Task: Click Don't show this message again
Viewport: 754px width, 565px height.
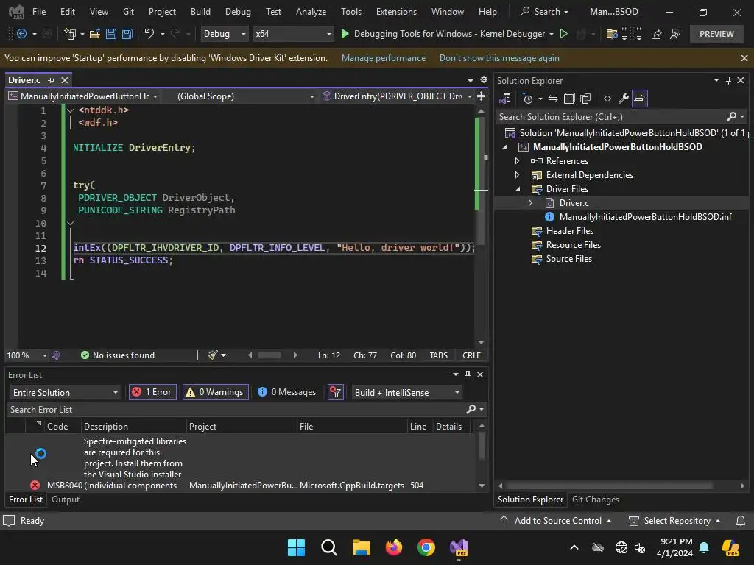Action: click(499, 58)
